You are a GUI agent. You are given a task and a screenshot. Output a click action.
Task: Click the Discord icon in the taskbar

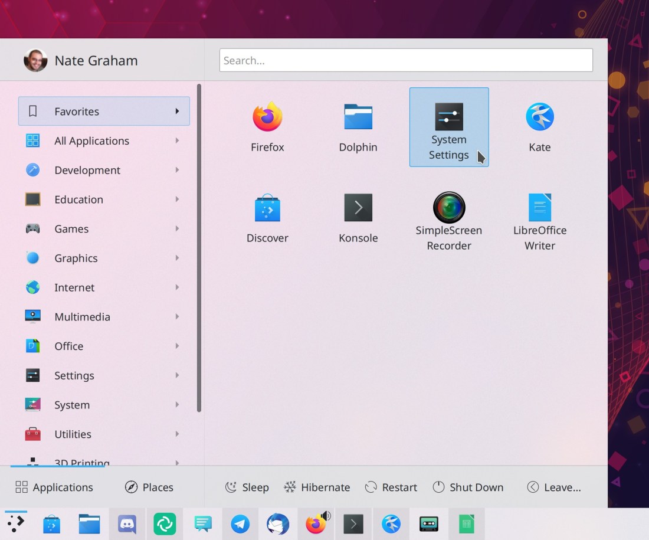tap(127, 523)
